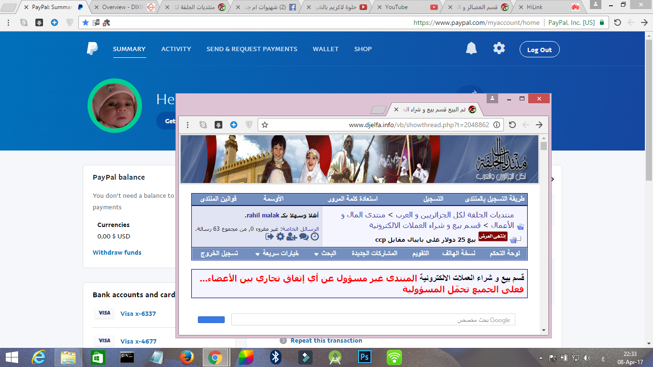The image size is (653, 367).
Task: Click Repeat this transaction link
Action: pos(326,340)
